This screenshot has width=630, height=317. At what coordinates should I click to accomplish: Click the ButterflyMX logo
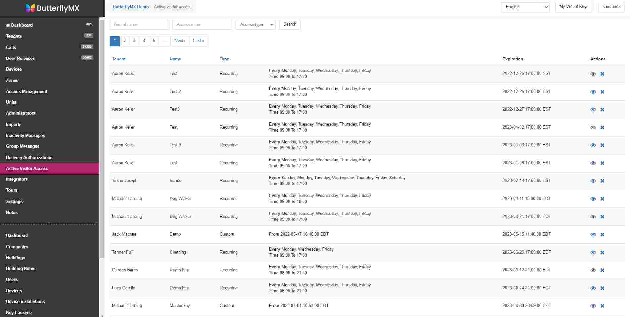pyautogui.click(x=52, y=8)
